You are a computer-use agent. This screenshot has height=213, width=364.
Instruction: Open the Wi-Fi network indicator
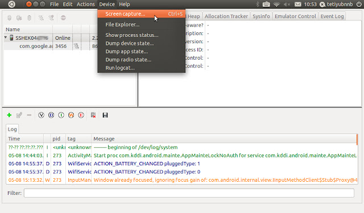276,4
